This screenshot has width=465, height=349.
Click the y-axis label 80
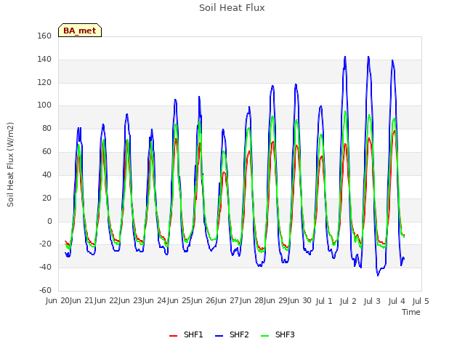[x=46, y=129]
